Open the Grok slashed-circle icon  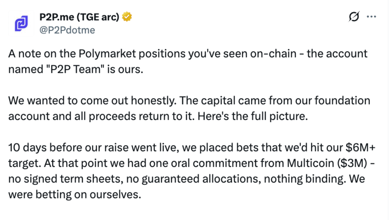[354, 17]
